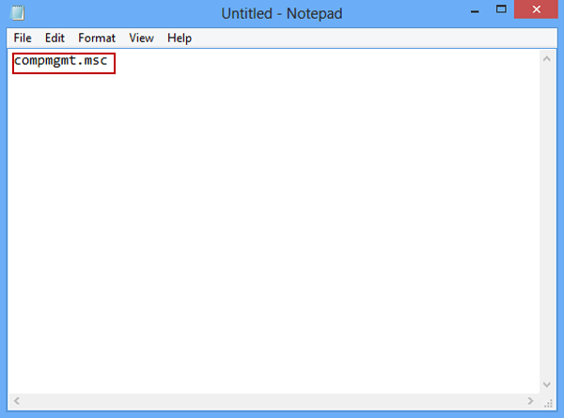The width and height of the screenshot is (564, 418).
Task: Click the horizontal scrollbar left arrow
Action: (x=17, y=400)
